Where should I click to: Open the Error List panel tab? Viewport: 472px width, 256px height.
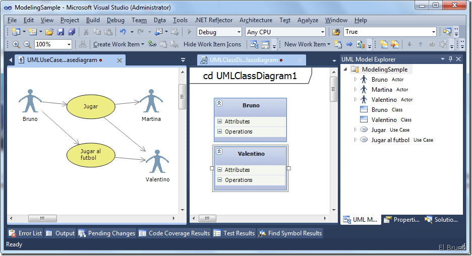(26, 233)
